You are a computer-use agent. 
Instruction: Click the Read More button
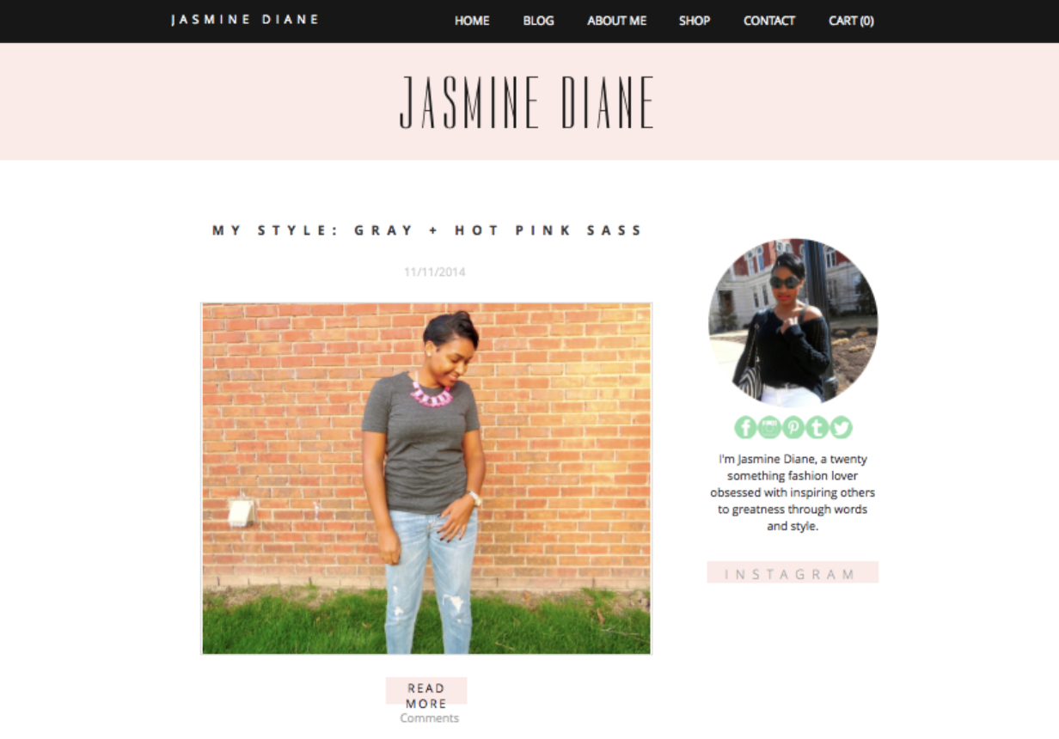426,695
